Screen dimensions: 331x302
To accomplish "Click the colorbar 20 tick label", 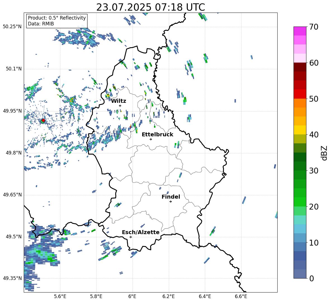I will point(314,206).
